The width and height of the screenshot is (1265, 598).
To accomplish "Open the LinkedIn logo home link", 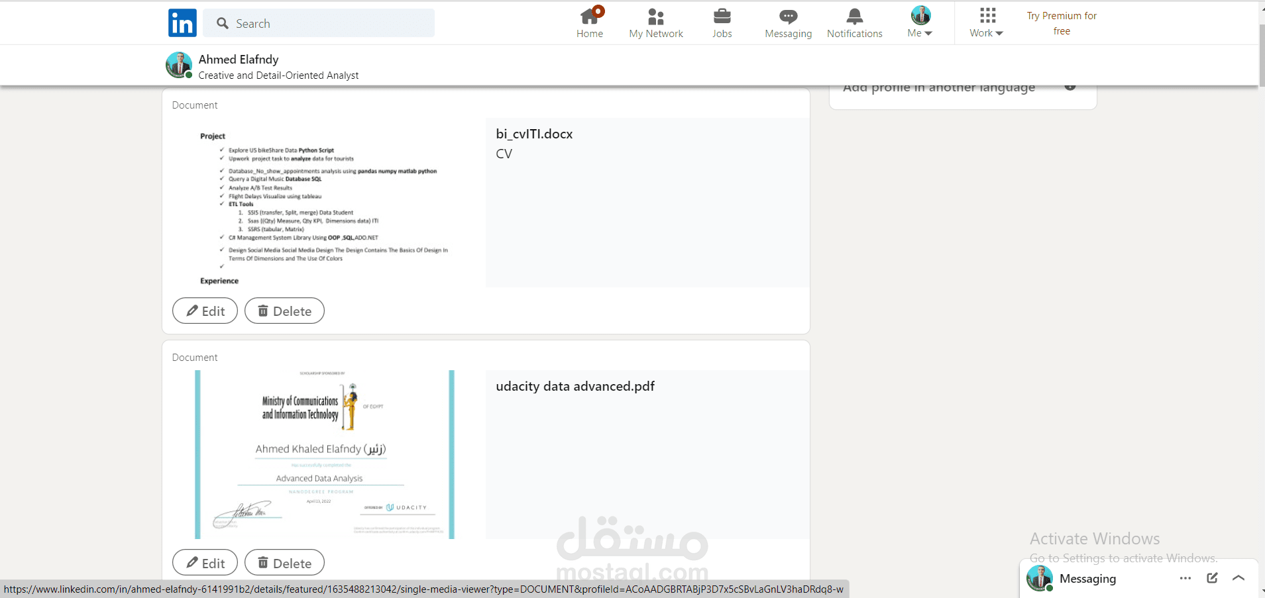I will (x=182, y=23).
